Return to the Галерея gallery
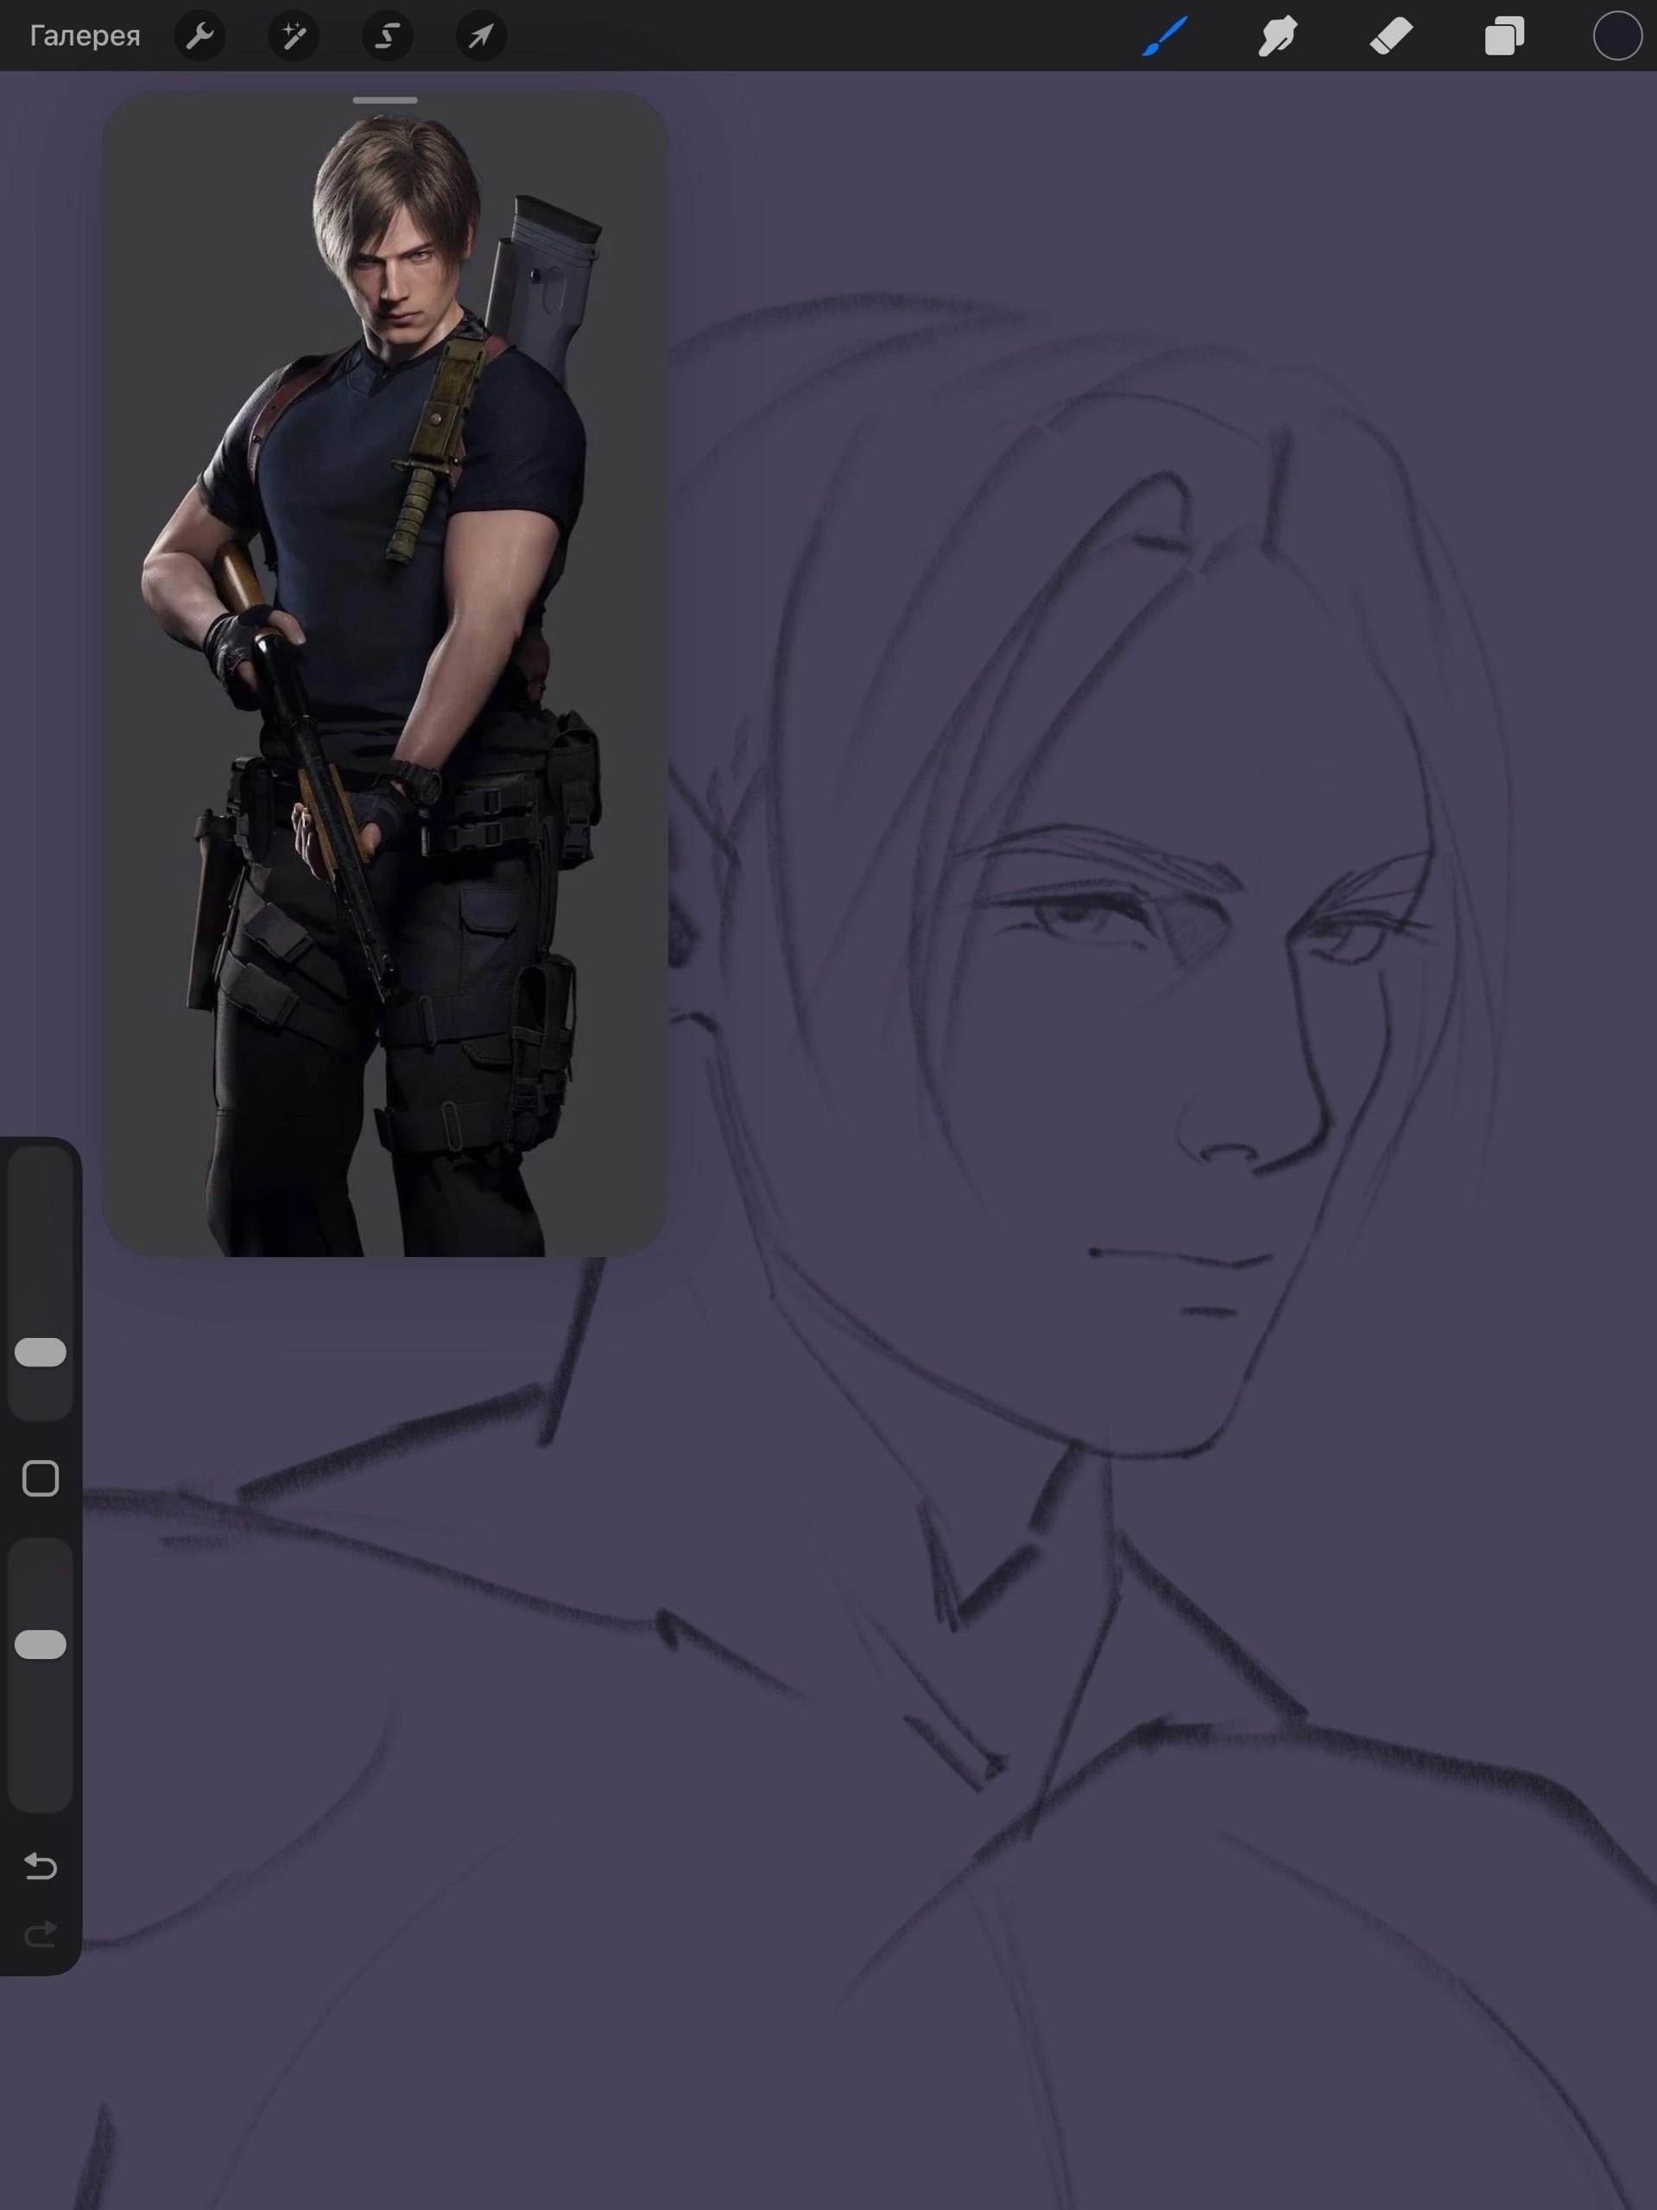Screen dimensions: 1657x2210 click(x=85, y=36)
